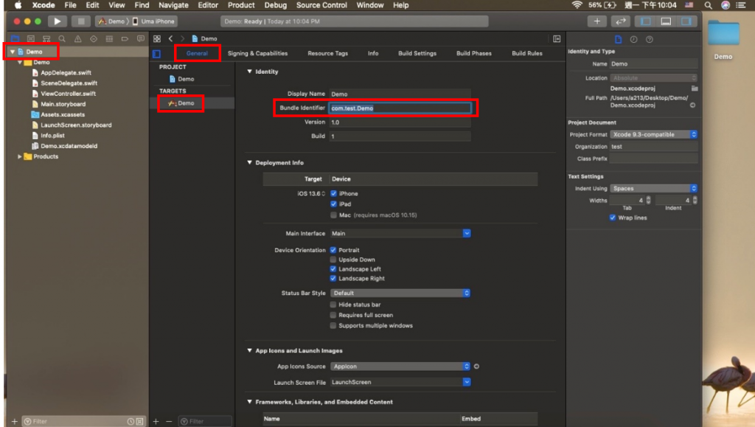Run the Demo scheme with the play button
This screenshot has height=427, width=755.
pos(58,21)
